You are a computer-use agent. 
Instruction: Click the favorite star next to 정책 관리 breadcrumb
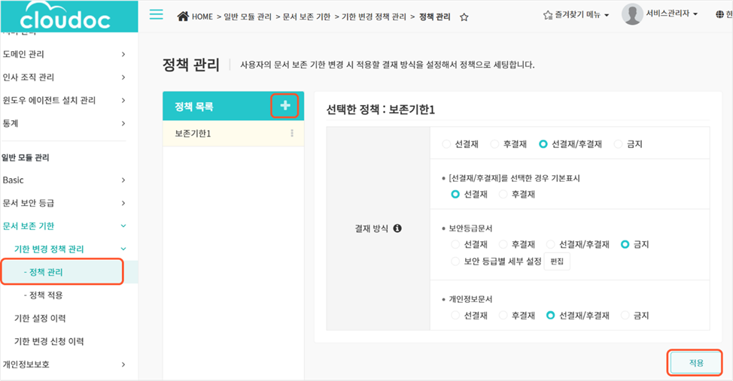click(464, 17)
